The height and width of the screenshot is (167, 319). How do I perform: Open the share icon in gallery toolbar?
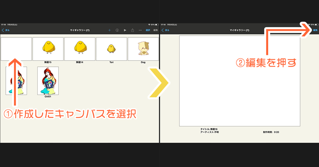pos(133,30)
